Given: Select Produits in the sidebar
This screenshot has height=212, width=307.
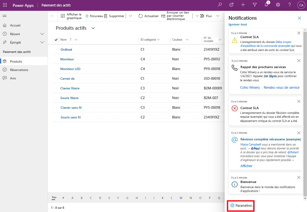Looking at the screenshot, I should 24,61.
